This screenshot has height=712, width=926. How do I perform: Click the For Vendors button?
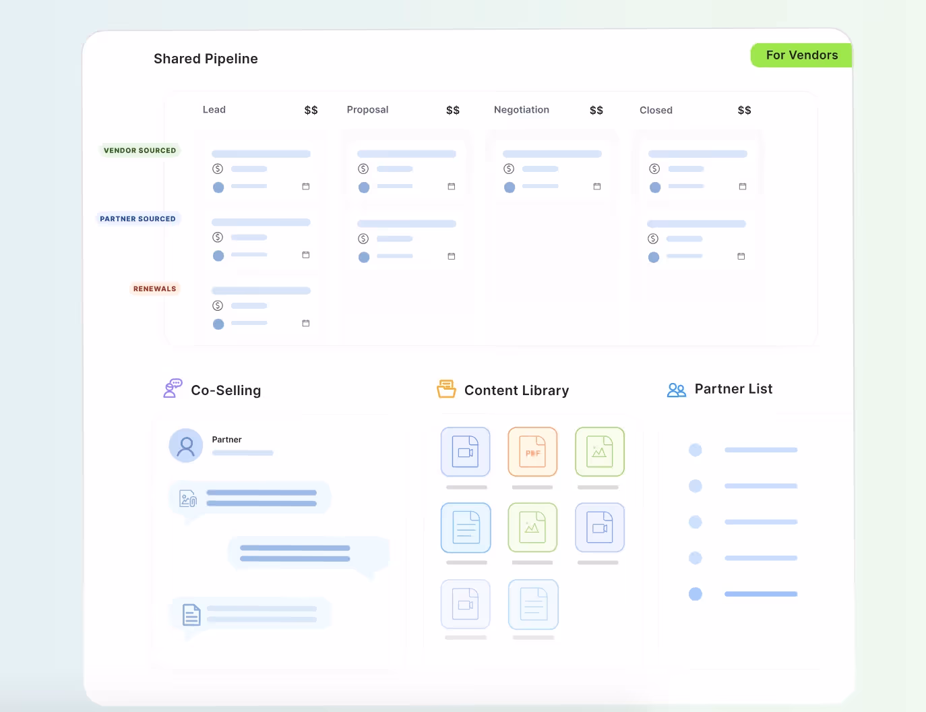coord(801,55)
